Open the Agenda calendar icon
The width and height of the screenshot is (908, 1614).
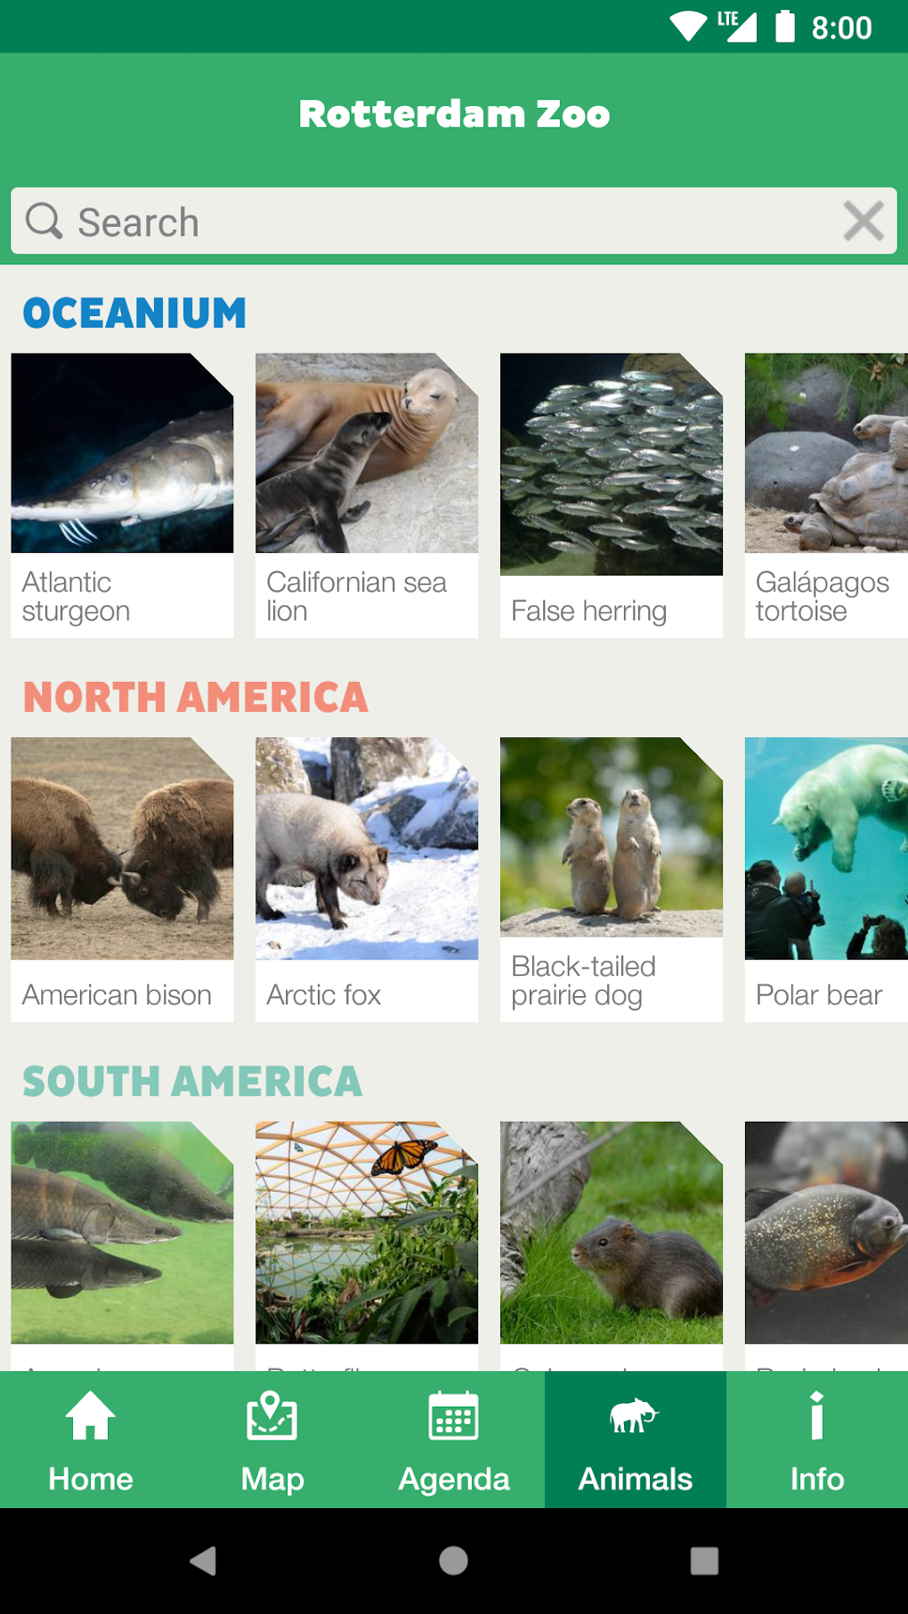[x=454, y=1415]
